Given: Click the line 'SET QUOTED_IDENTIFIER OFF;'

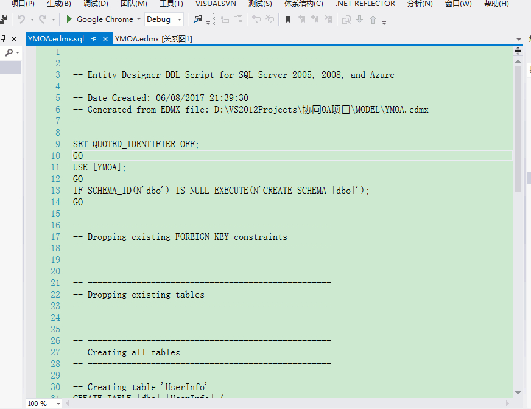Looking at the screenshot, I should tap(136, 144).
